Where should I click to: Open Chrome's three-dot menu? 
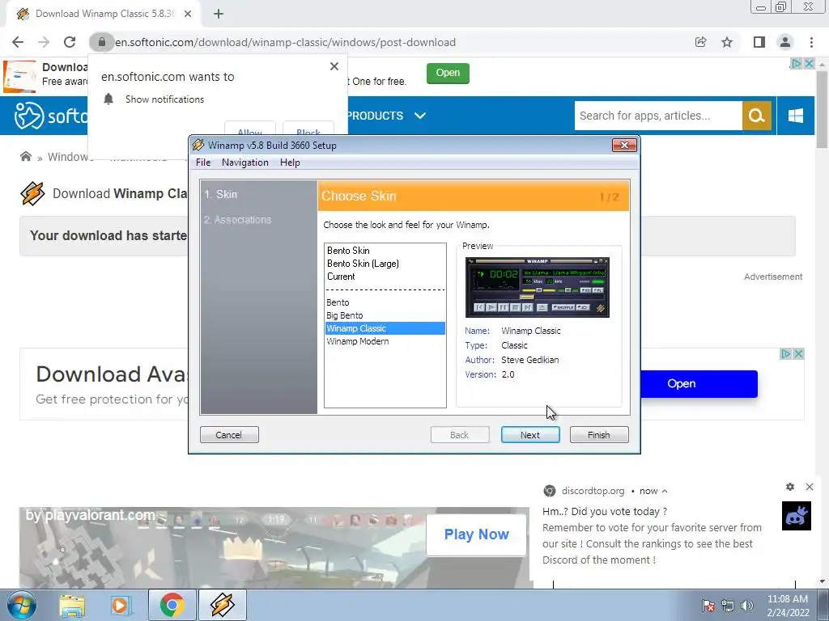pyautogui.click(x=811, y=42)
